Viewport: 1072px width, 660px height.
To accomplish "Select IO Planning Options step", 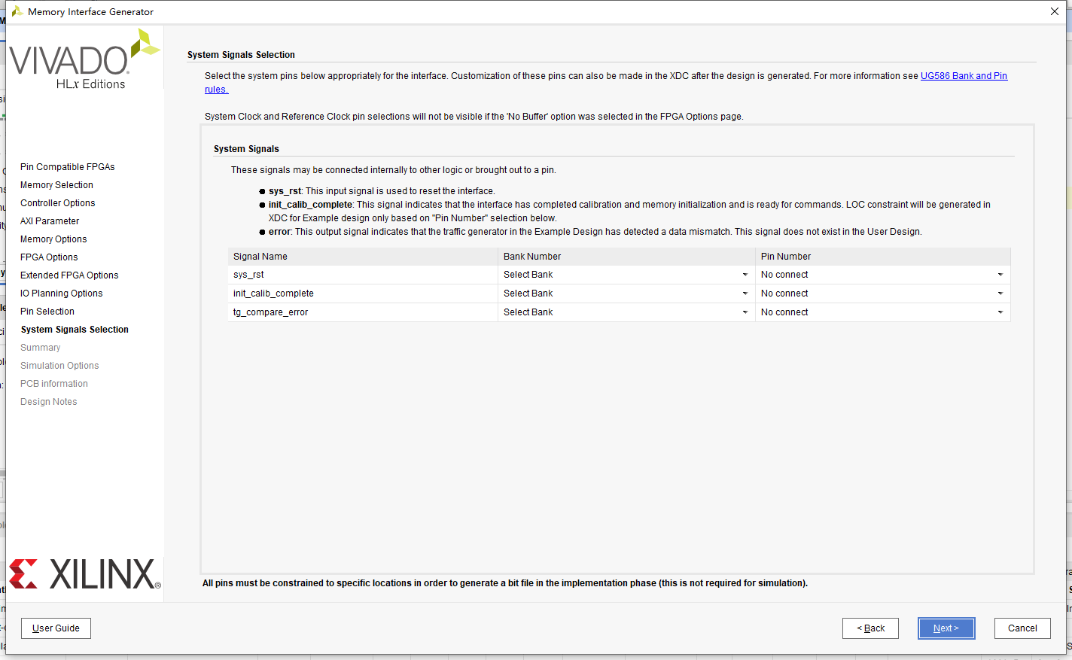I will 62,294.
